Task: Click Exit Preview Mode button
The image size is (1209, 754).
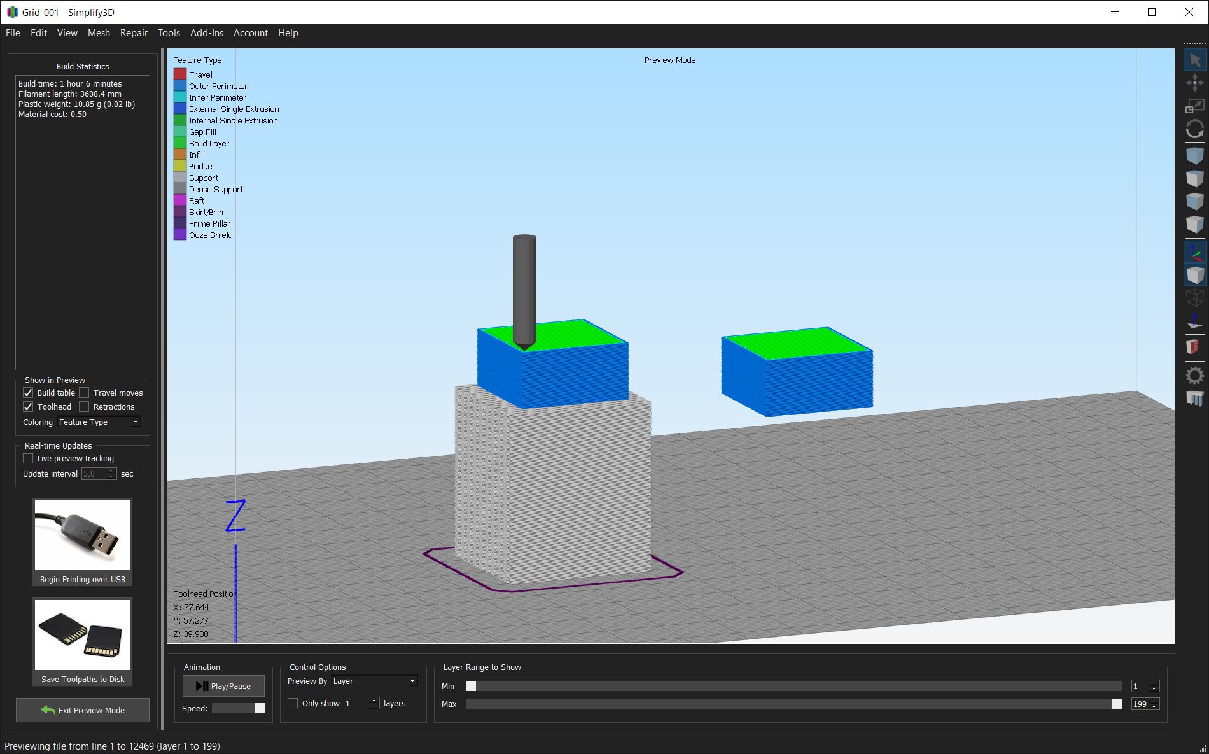Action: pyautogui.click(x=83, y=710)
